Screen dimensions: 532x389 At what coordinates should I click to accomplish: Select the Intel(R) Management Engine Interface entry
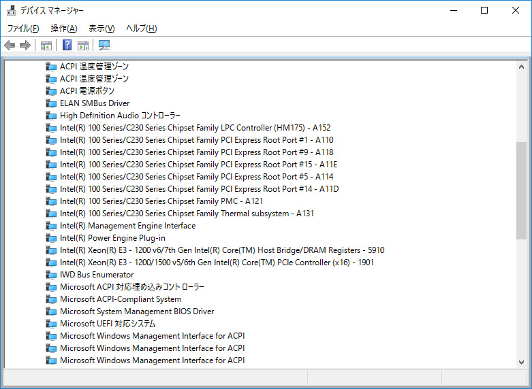tap(127, 226)
